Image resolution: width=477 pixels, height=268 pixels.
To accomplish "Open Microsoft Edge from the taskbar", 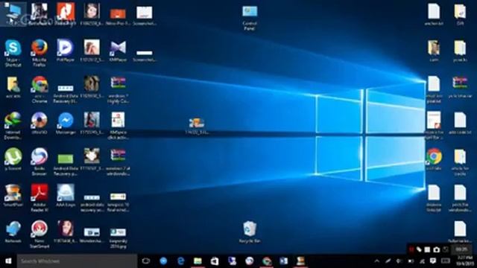I will coord(181,261).
